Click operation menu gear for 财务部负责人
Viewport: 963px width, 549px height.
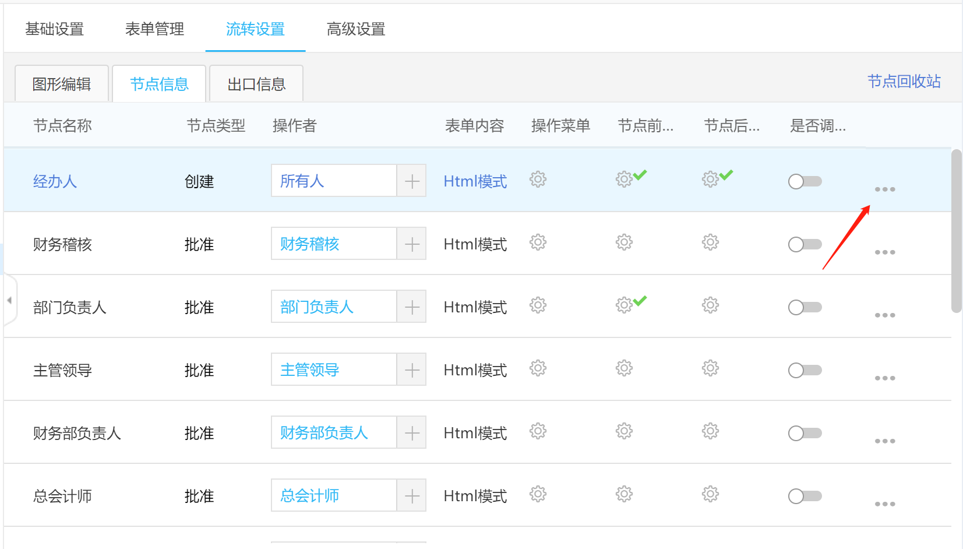point(538,431)
